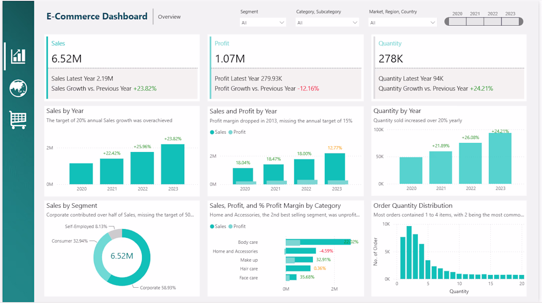Expand the Category, Subcategory dropdown
Screen dimensions: 542x303
(327, 23)
